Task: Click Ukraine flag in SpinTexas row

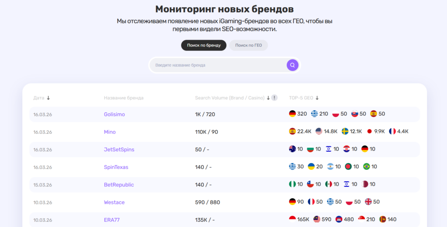Action: [x=311, y=166]
